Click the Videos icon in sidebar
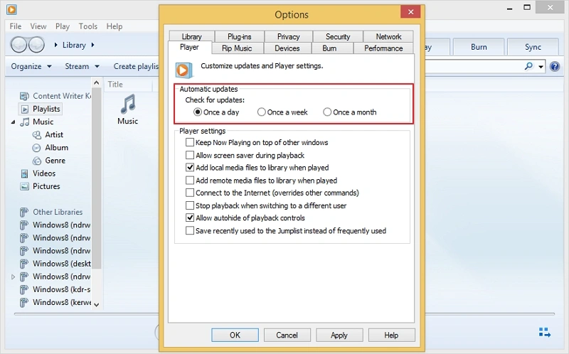The height and width of the screenshot is (354, 569). (x=24, y=173)
